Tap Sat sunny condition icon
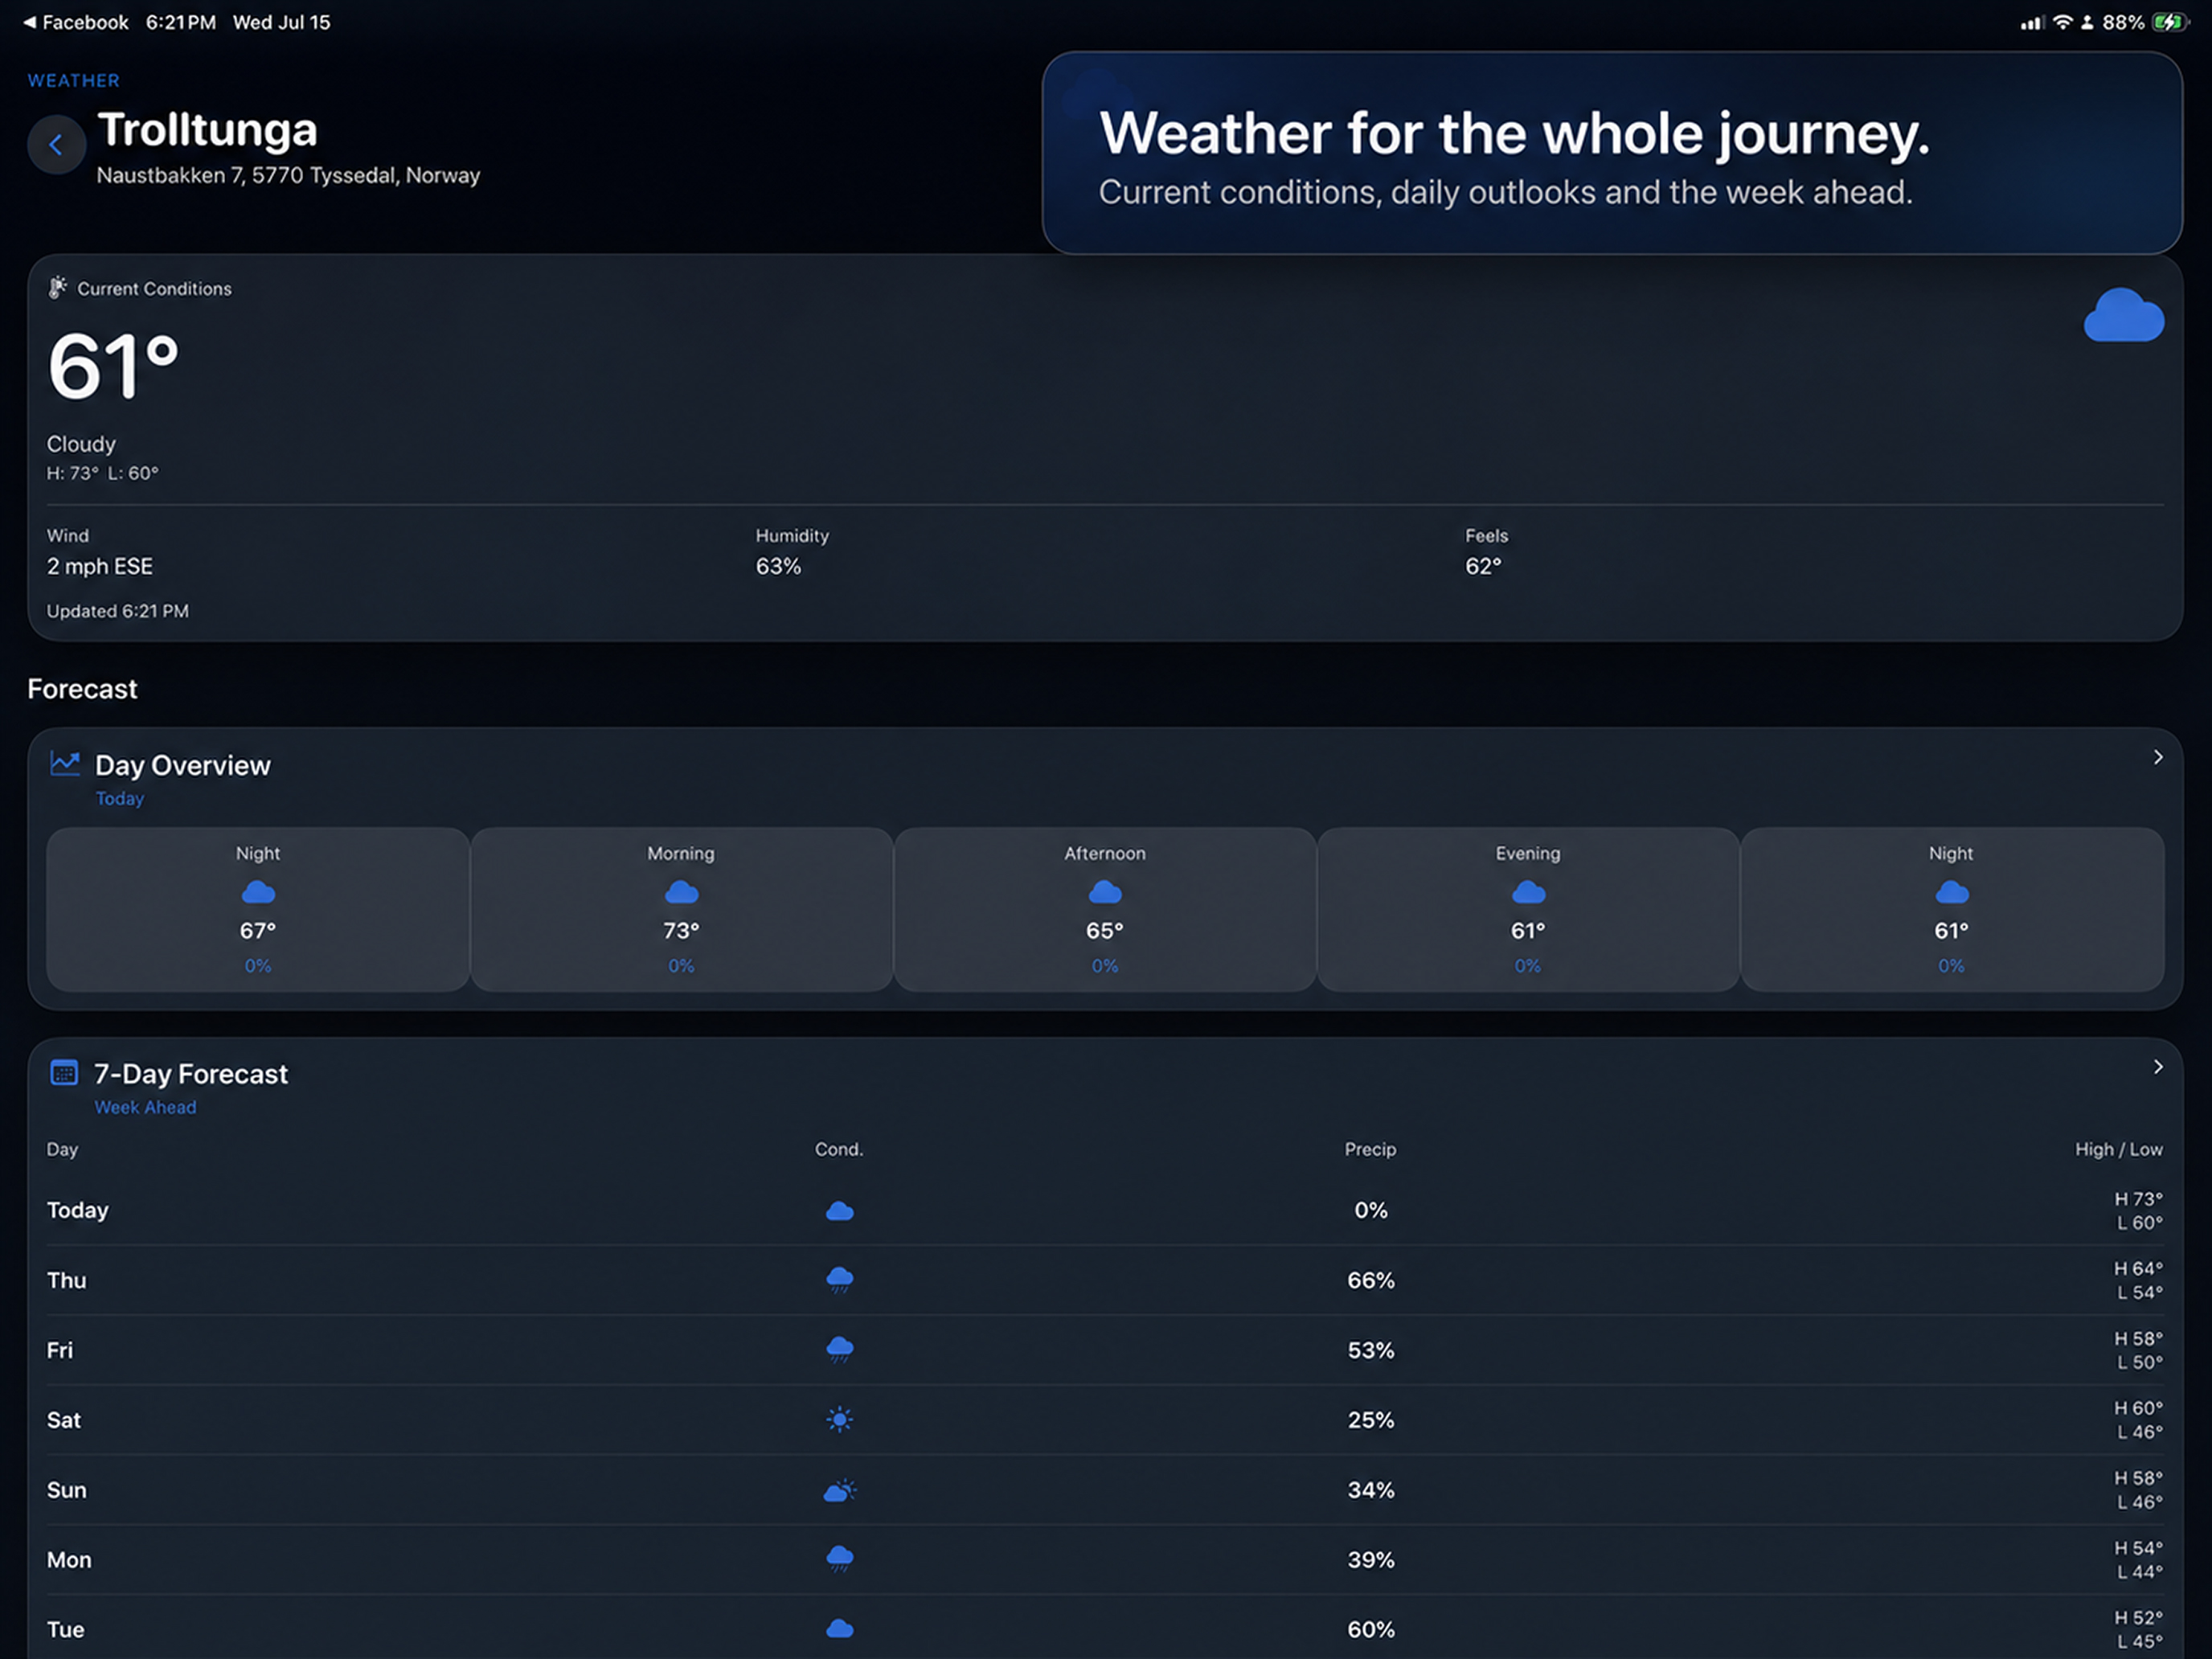The image size is (2212, 1659). tap(839, 1419)
